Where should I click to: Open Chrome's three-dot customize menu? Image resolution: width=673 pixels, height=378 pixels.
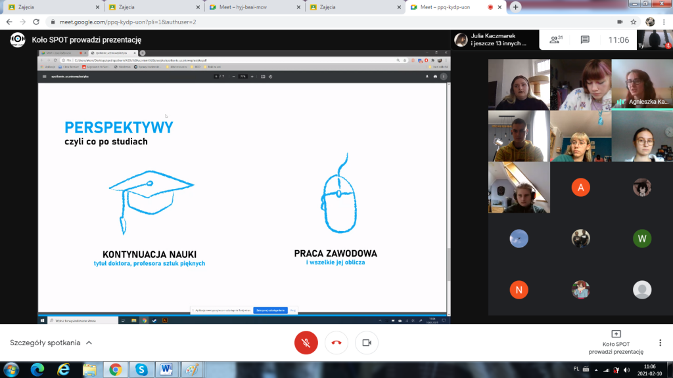(x=664, y=22)
